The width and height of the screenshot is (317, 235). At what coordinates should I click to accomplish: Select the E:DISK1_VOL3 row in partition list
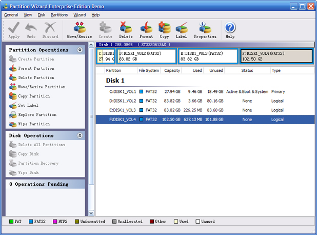(205, 110)
